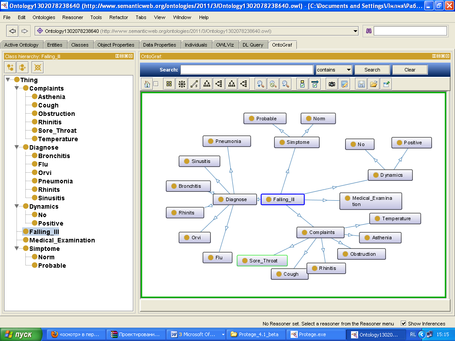Click the add subclass icon
Viewport: 455px width, 341px height.
point(11,67)
